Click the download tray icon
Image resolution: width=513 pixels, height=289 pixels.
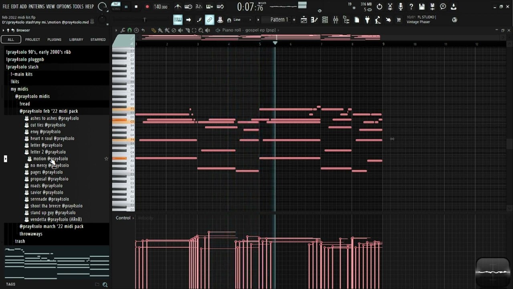click(454, 7)
